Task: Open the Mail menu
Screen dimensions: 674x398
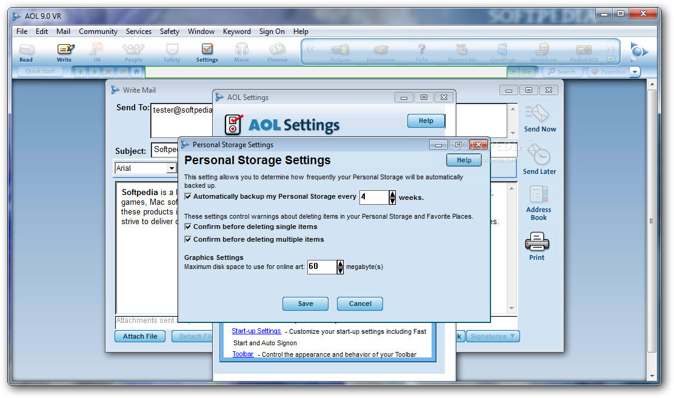Action: [x=63, y=32]
